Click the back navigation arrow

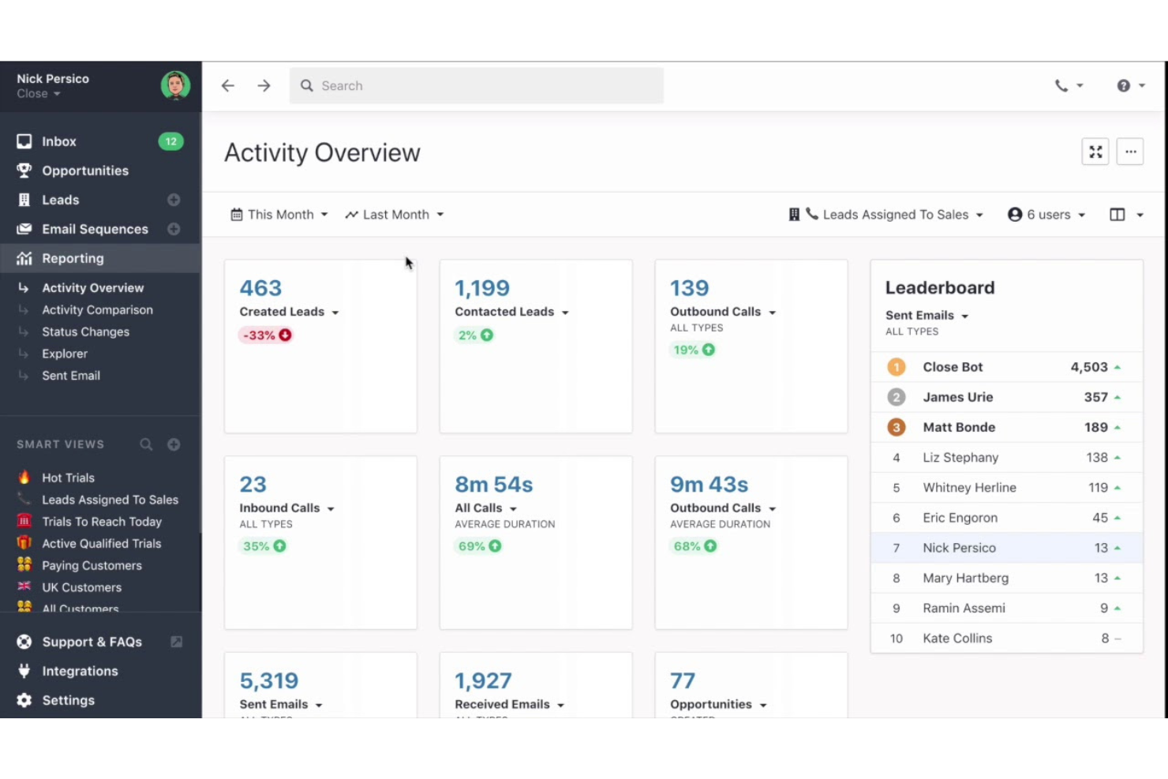pos(228,85)
